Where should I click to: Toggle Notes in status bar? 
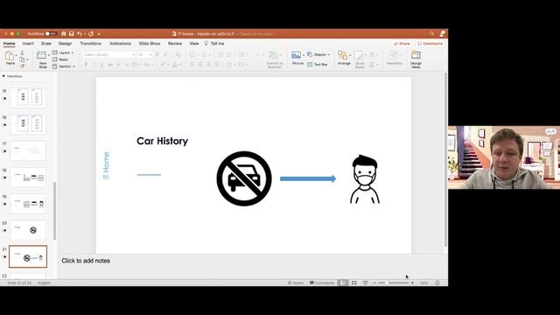click(296, 283)
